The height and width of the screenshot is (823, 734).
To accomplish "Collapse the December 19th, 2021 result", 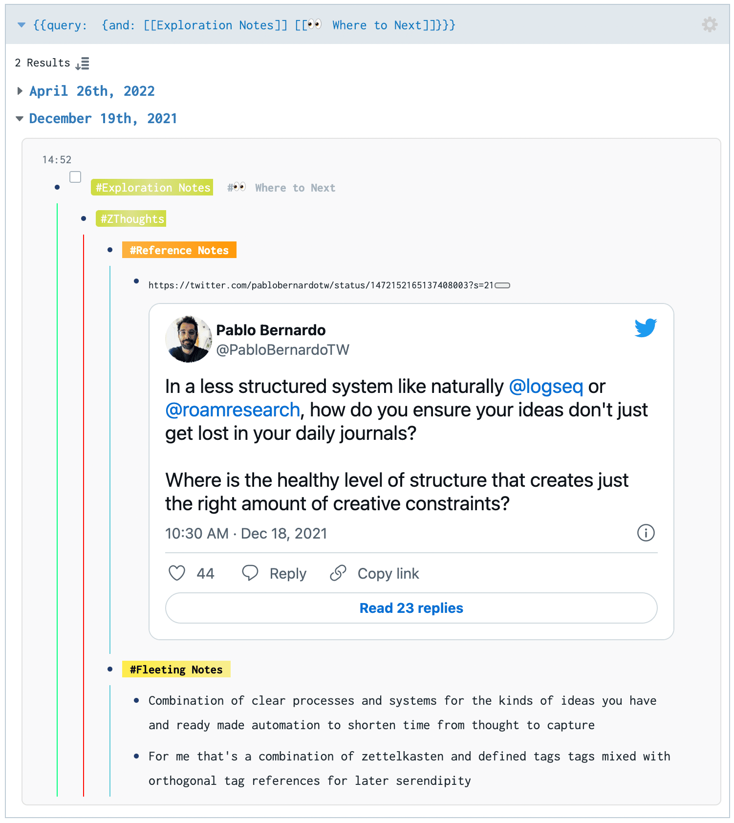I will point(20,119).
